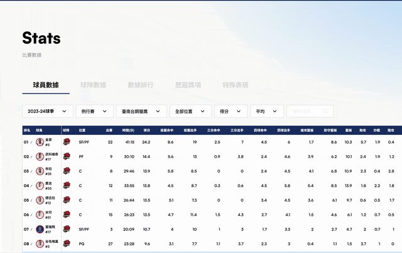This screenshot has height=253, width=402.
Task: Click player #17 avatar in row 02
Action: coord(40,157)
